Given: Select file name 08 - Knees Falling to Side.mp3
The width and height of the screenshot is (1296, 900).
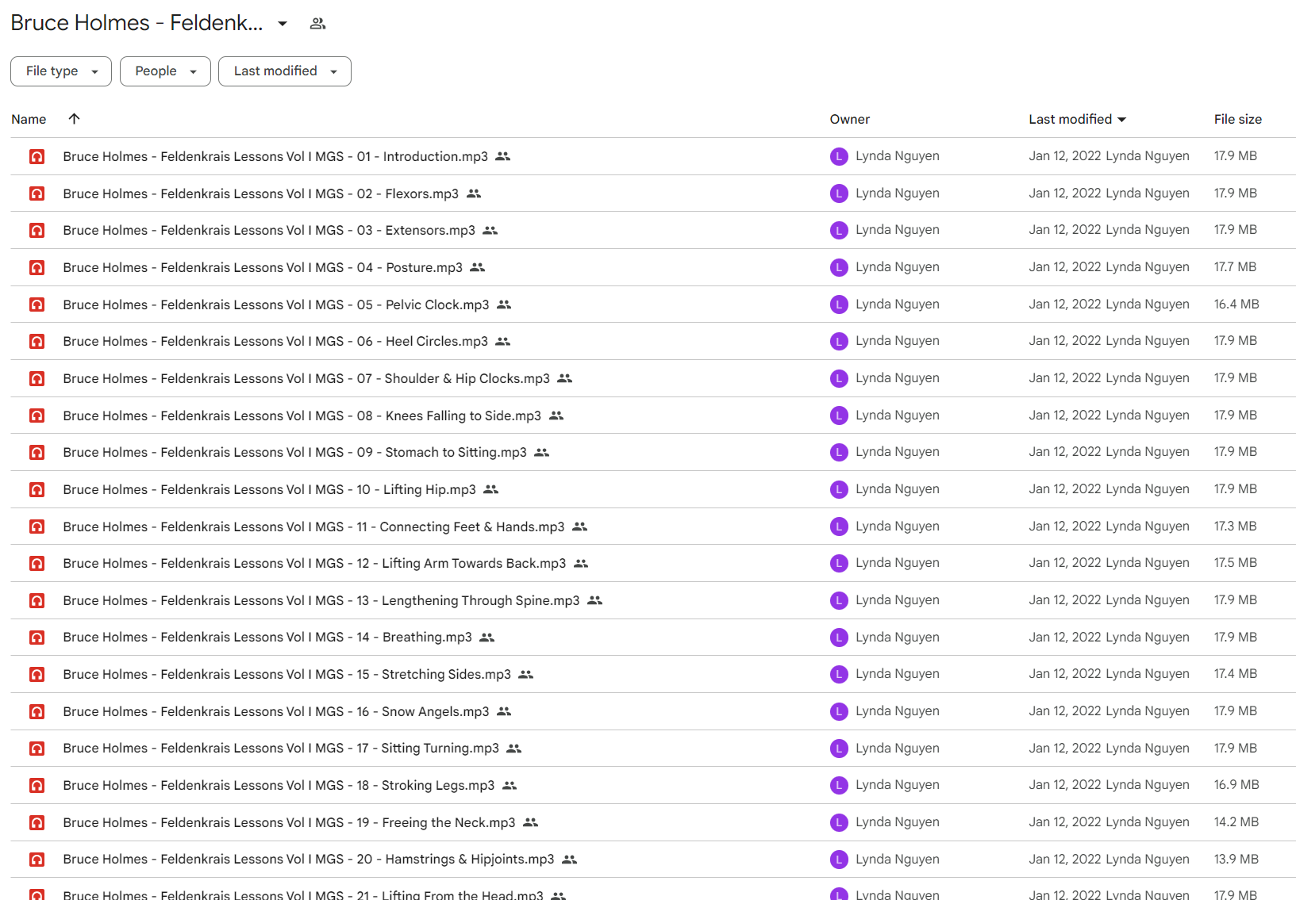Looking at the screenshot, I should (x=302, y=416).
